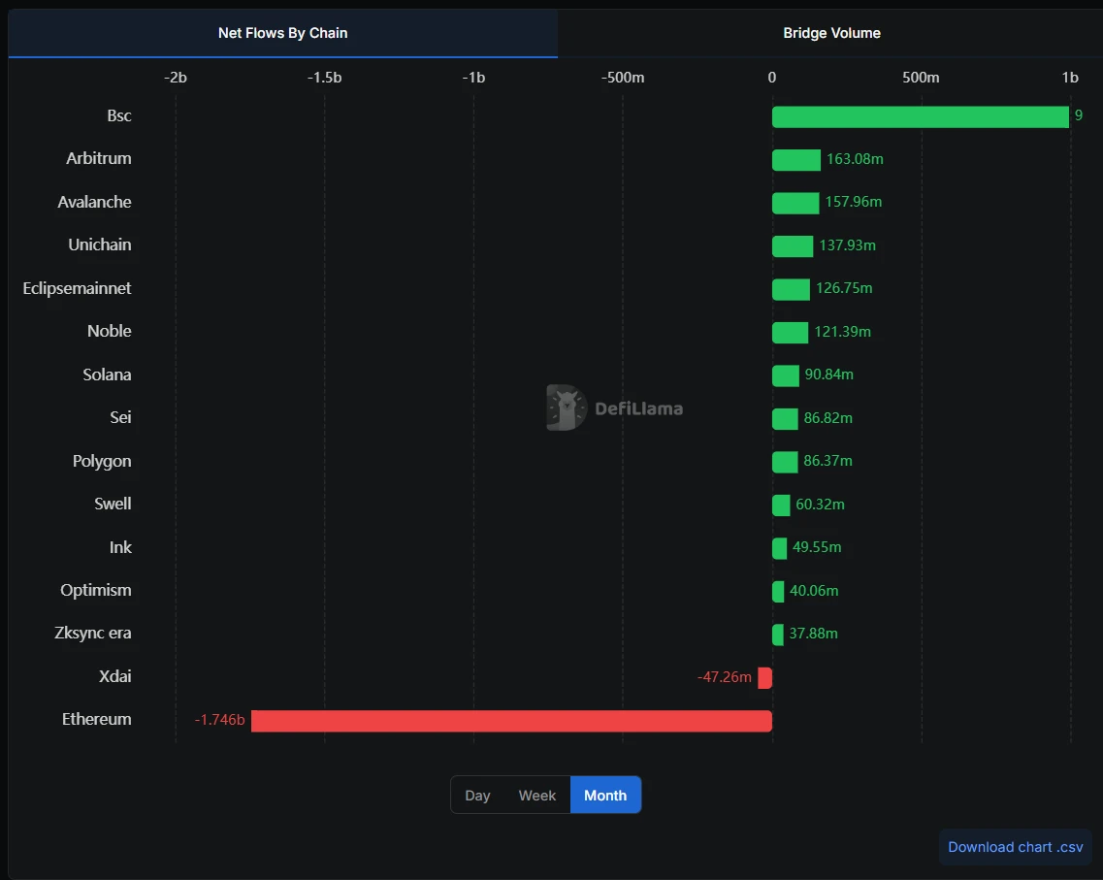Click the Avalanche bar in chart

pos(795,203)
